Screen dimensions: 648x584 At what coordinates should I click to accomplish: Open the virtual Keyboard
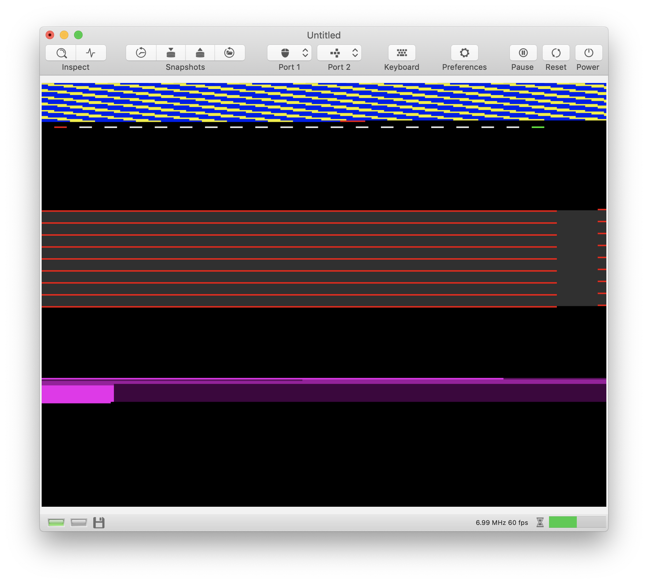tap(402, 53)
